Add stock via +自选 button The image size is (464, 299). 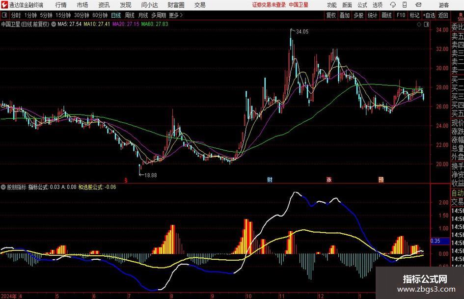(429, 15)
